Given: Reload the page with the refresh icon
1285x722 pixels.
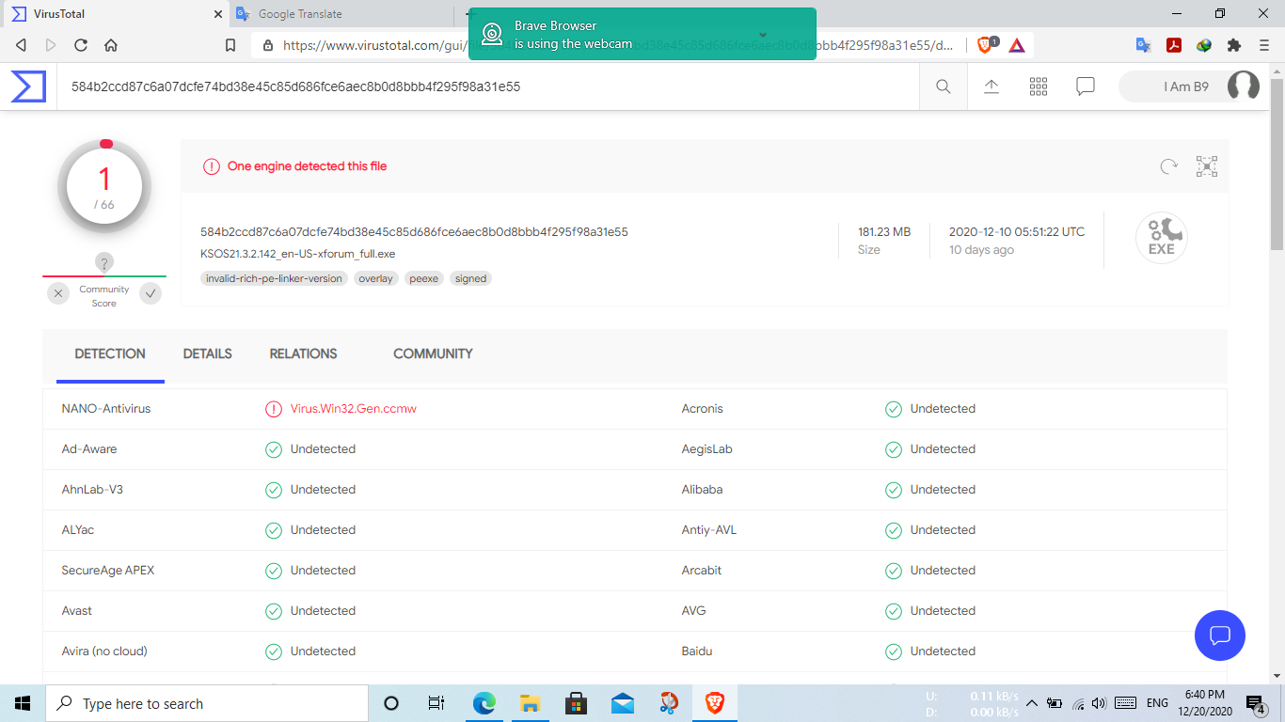Looking at the screenshot, I should 81,45.
